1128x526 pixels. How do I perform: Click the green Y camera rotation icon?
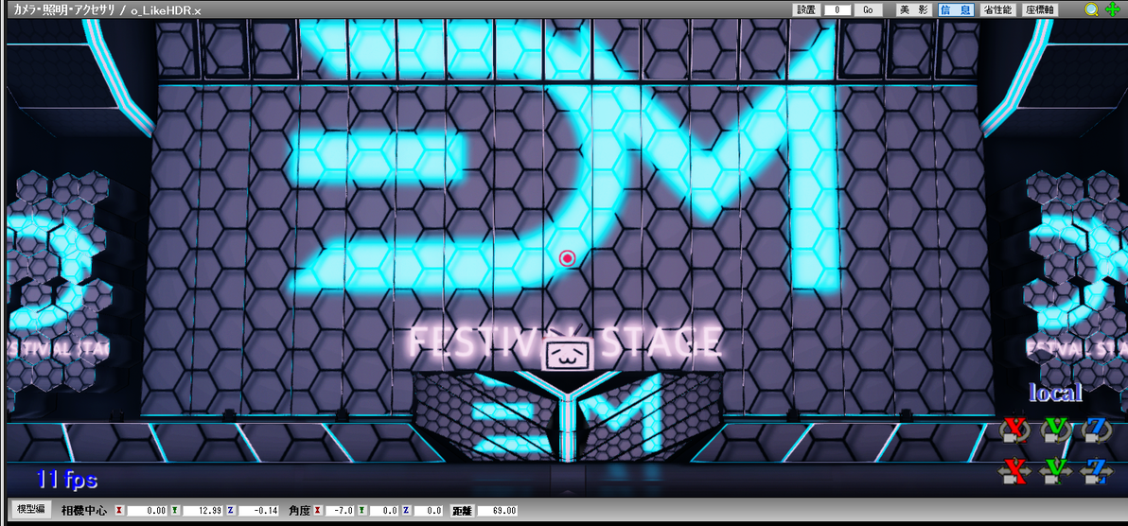click(x=1055, y=430)
